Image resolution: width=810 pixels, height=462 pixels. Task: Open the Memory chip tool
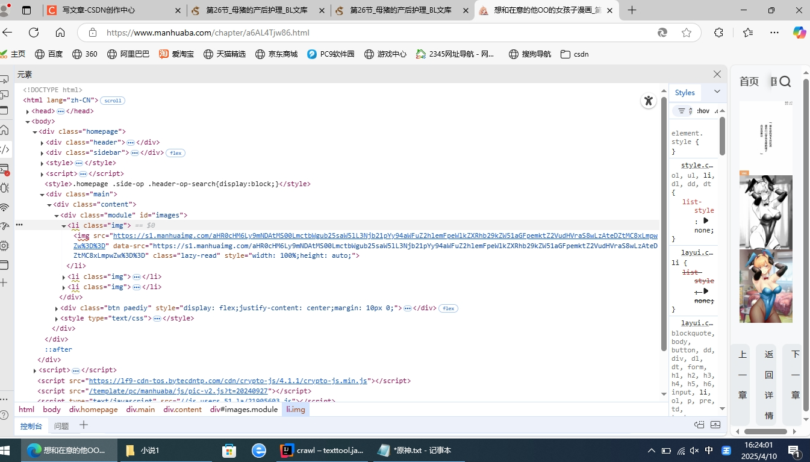tap(4, 246)
